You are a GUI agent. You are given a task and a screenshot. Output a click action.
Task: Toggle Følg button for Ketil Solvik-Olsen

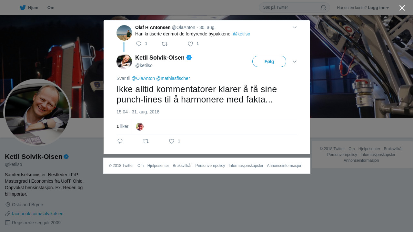point(269,62)
